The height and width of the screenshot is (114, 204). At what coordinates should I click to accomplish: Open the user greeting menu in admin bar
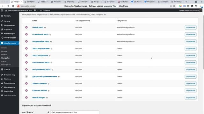pos(190,10)
